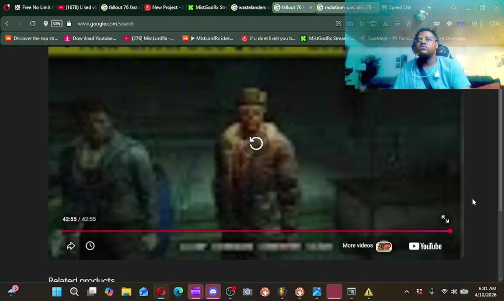Screen dimensions: 504x301
Task: Click the microphone icon in system tray
Action: tap(432, 292)
